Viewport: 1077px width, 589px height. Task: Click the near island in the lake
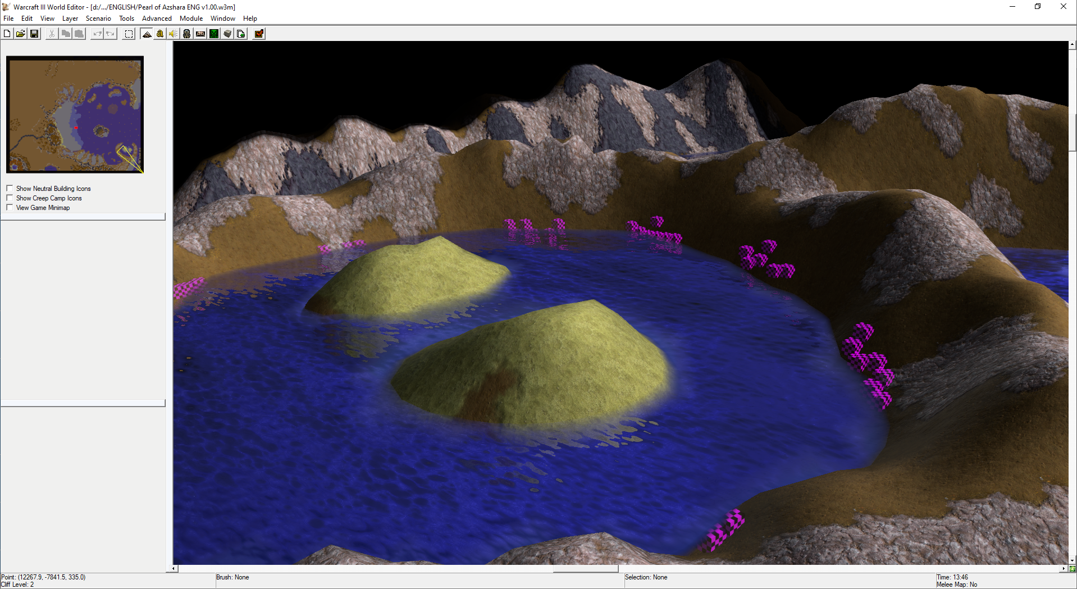[531, 365]
